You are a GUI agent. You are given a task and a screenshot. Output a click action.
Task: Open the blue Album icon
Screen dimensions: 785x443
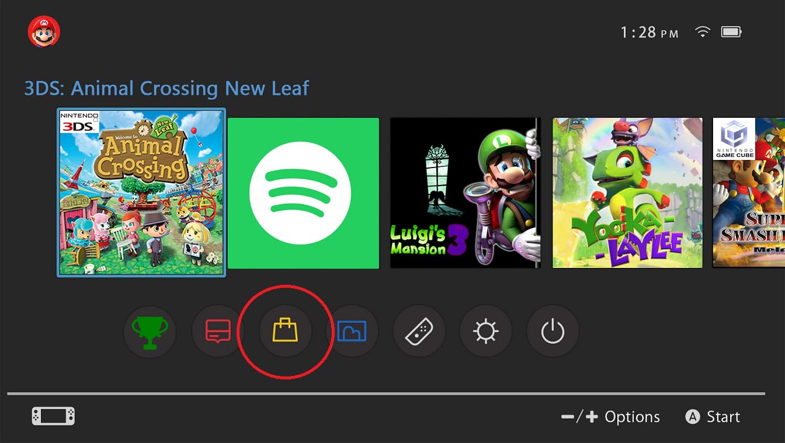[352, 332]
